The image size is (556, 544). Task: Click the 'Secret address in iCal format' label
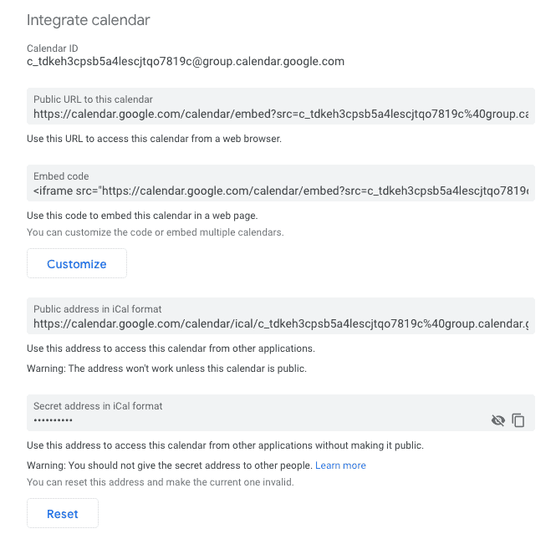click(98, 406)
